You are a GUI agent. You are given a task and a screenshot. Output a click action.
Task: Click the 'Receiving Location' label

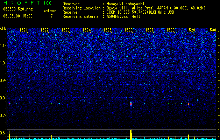pos(81,8)
